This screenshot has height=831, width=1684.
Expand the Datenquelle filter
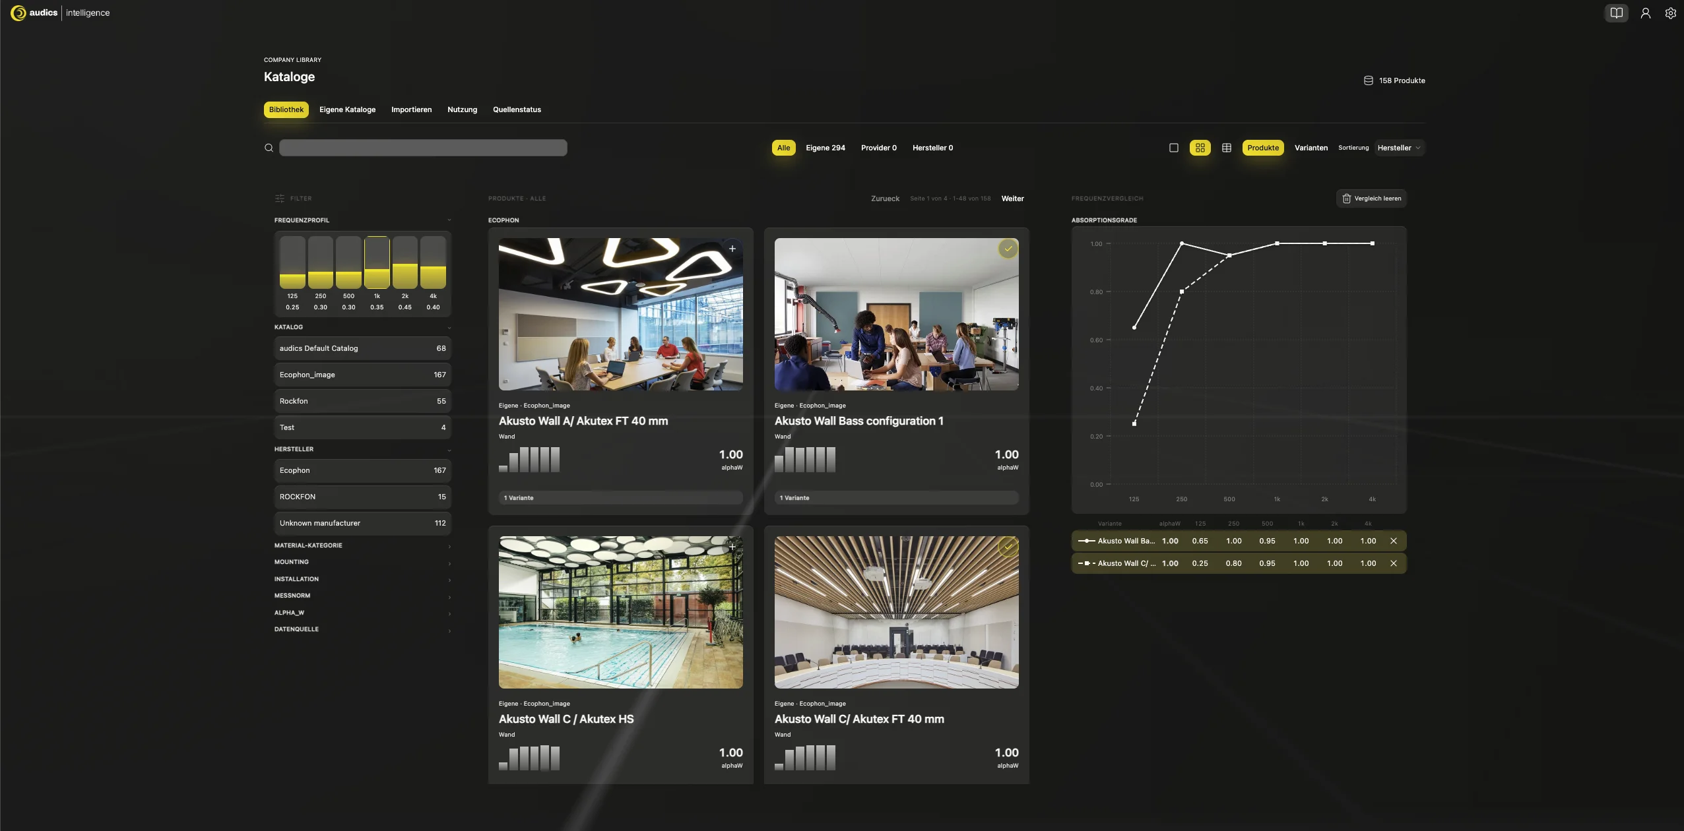click(363, 629)
